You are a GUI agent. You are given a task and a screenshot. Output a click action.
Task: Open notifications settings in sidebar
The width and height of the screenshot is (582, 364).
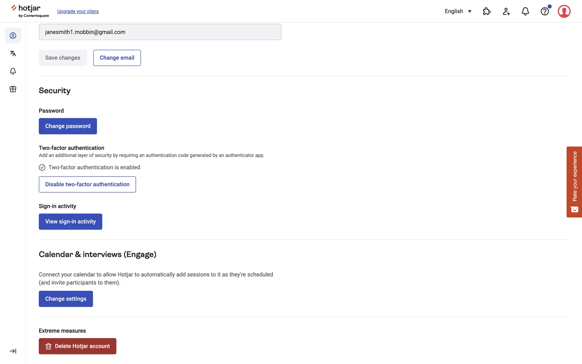[x=13, y=71]
